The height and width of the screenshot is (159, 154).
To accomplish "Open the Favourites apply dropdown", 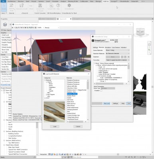I will [x=118, y=60].
